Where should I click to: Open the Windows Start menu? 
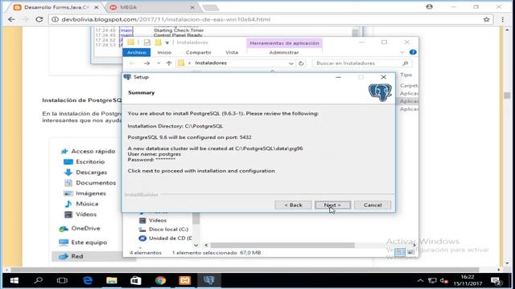(x=14, y=280)
